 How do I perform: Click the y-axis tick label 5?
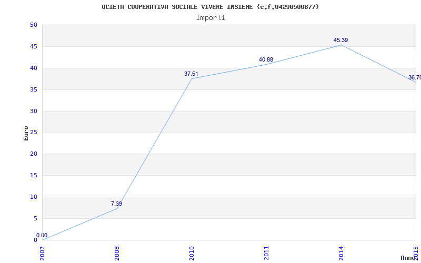35,218
